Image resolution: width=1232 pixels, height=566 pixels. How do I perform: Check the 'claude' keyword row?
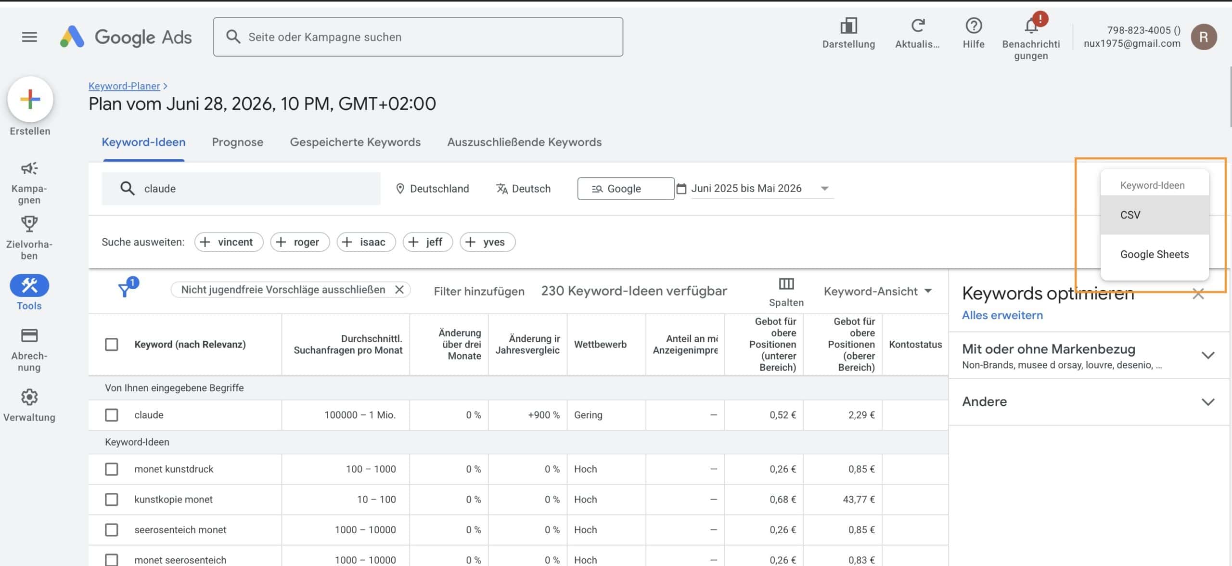pos(112,415)
